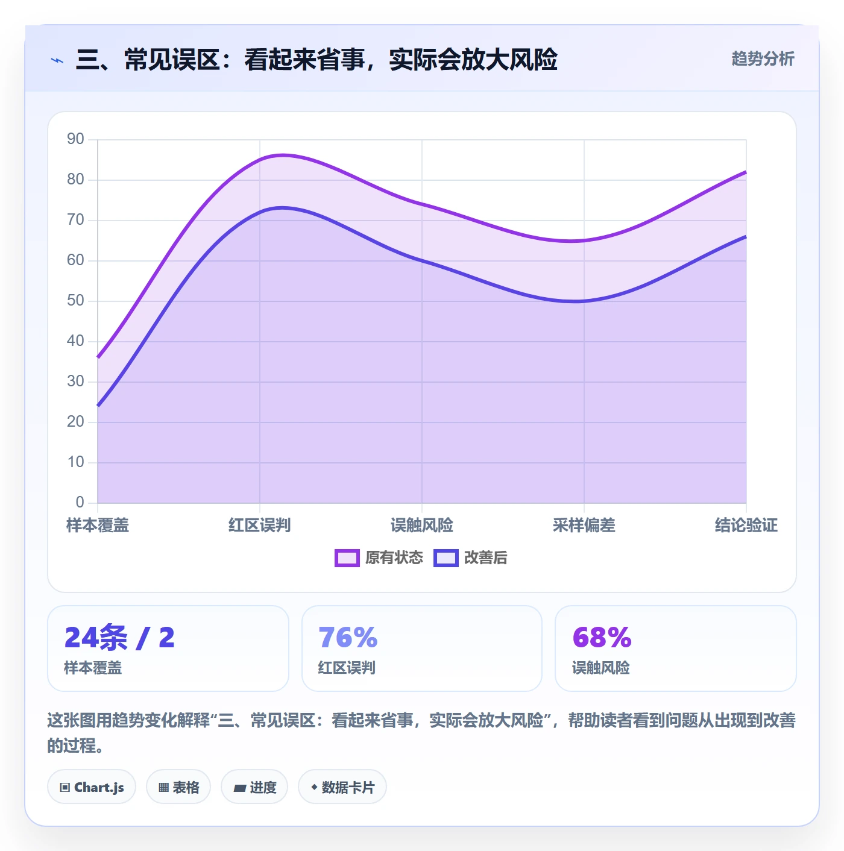
Task: Click the 趋势分析 label in header
Action: [763, 58]
